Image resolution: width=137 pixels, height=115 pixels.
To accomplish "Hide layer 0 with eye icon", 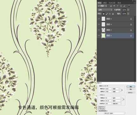I will tap(99, 35).
